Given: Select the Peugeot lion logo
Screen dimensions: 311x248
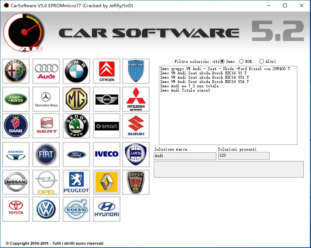Looking at the screenshot, I should click(x=76, y=182).
